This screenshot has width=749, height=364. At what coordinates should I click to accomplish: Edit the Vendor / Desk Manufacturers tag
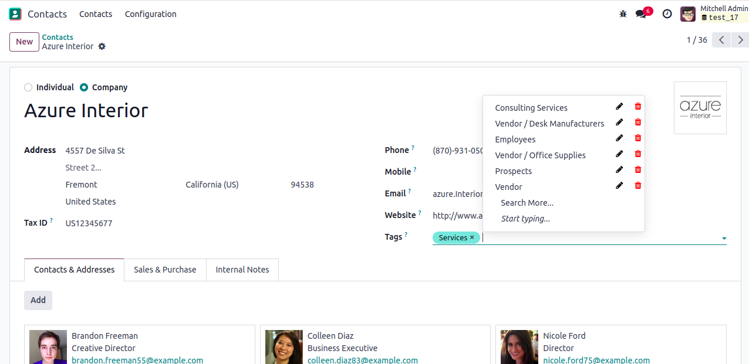pos(619,123)
